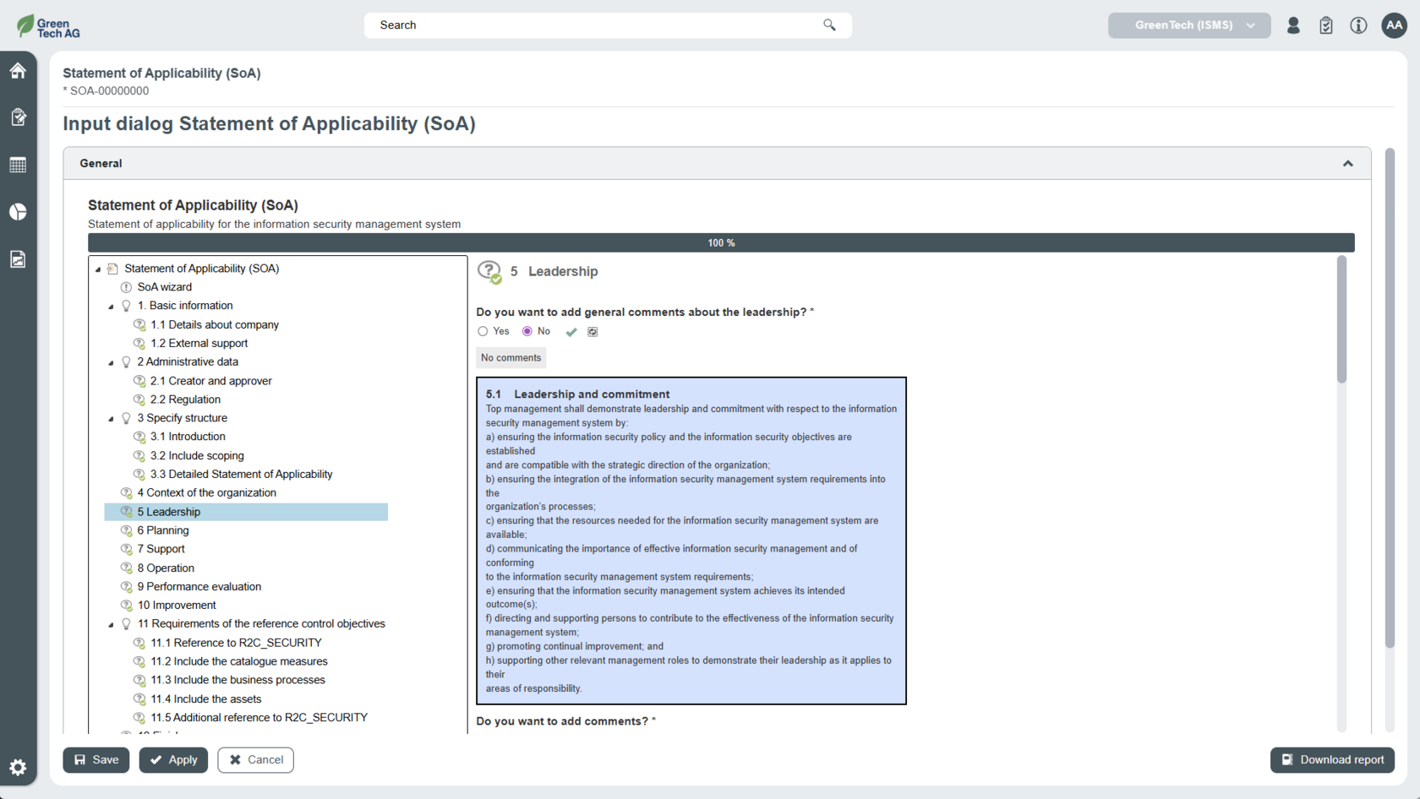
Task: Open the edit document sidebar icon
Action: [x=18, y=117]
